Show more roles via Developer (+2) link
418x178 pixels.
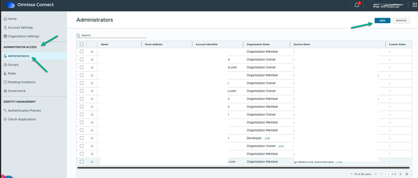[x=266, y=138]
